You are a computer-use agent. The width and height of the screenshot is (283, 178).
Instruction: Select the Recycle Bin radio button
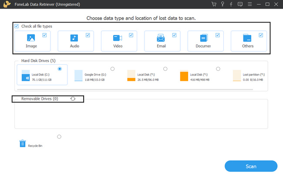click(59, 137)
